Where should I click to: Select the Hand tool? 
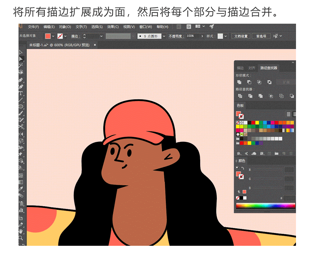(x=21, y=231)
